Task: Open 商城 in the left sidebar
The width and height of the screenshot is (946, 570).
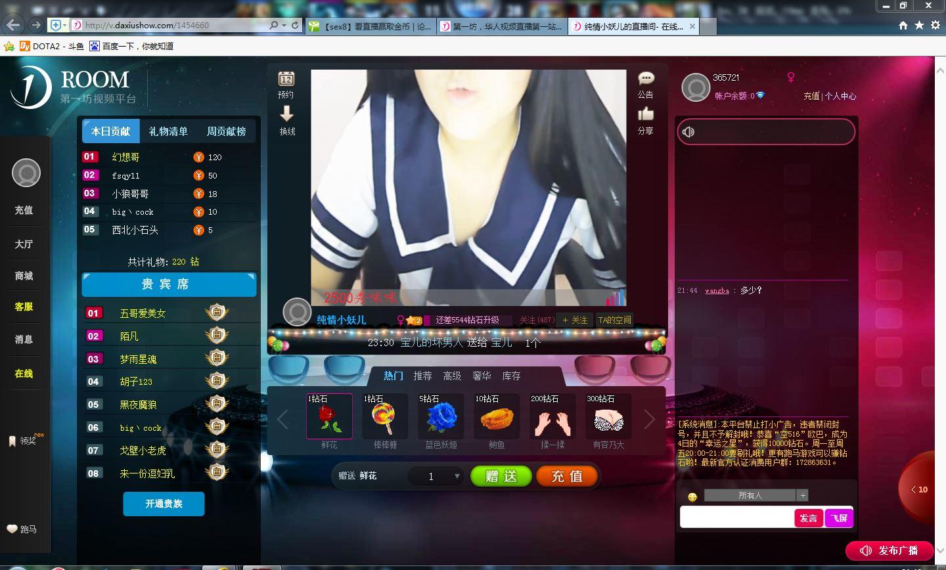Action: (24, 276)
